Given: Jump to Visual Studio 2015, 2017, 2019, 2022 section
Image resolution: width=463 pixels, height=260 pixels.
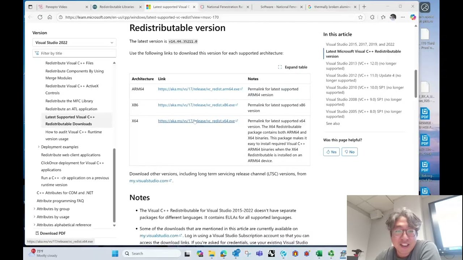Looking at the screenshot, I should pyautogui.click(x=360, y=44).
